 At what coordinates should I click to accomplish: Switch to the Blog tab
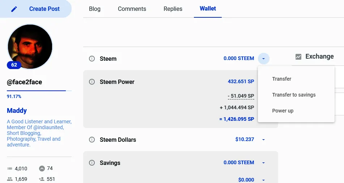pyautogui.click(x=95, y=9)
